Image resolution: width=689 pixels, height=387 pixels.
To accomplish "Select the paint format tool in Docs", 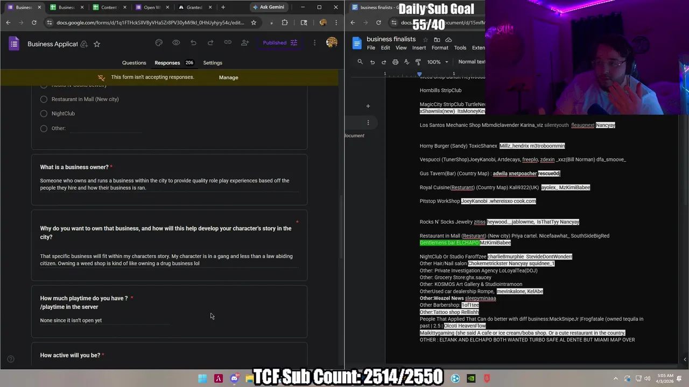I will pos(418,62).
